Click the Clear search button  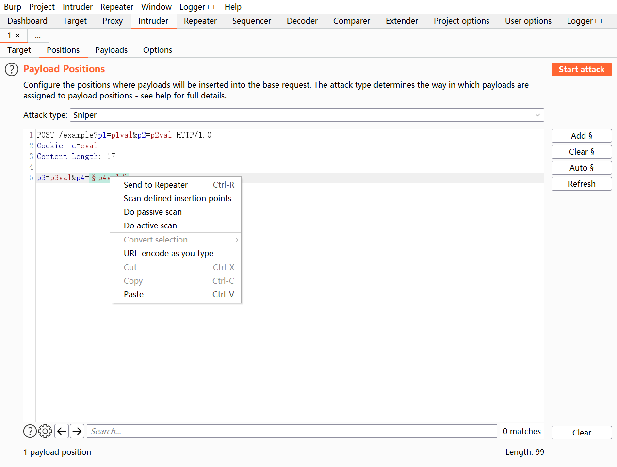click(582, 433)
